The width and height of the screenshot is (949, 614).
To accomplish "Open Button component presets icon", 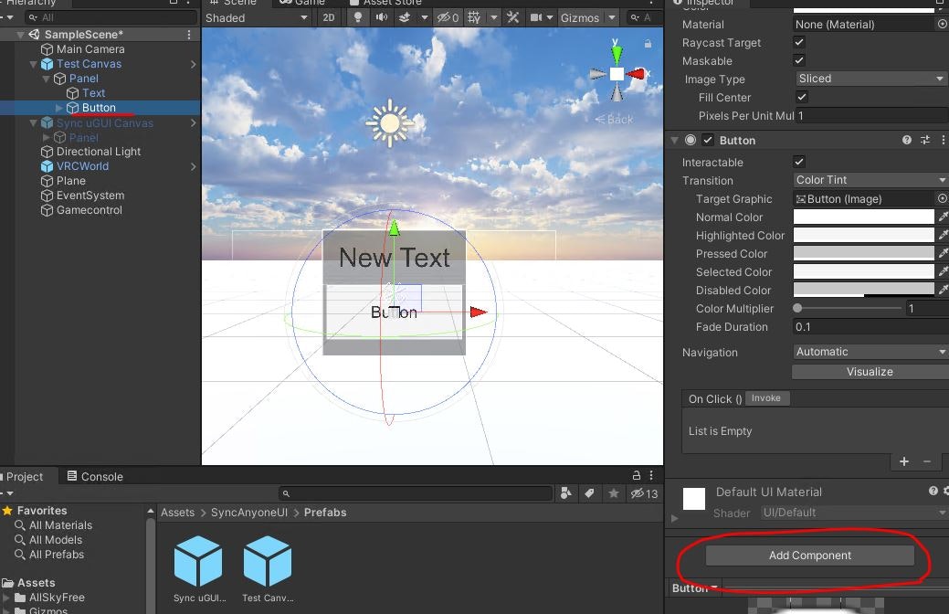I will tap(924, 140).
